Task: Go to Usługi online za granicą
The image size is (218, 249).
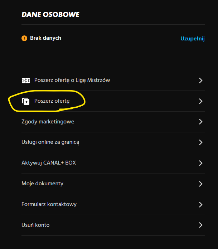Action: point(50,142)
